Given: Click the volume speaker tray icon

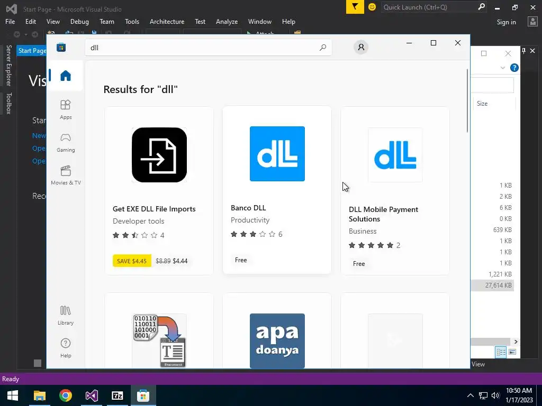Looking at the screenshot, I should coord(495,395).
